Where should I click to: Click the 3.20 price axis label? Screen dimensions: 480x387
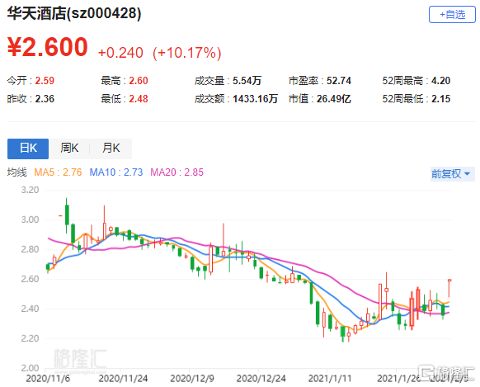coord(30,190)
